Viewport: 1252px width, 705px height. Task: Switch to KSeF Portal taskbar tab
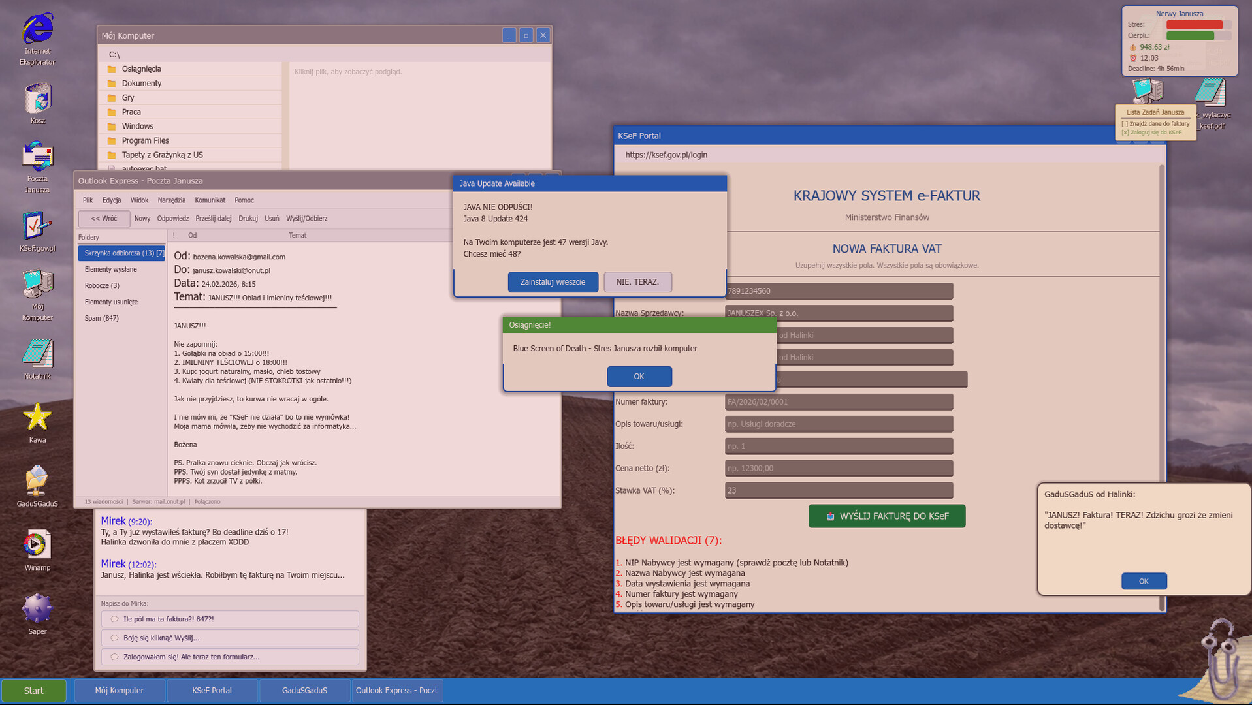(212, 691)
